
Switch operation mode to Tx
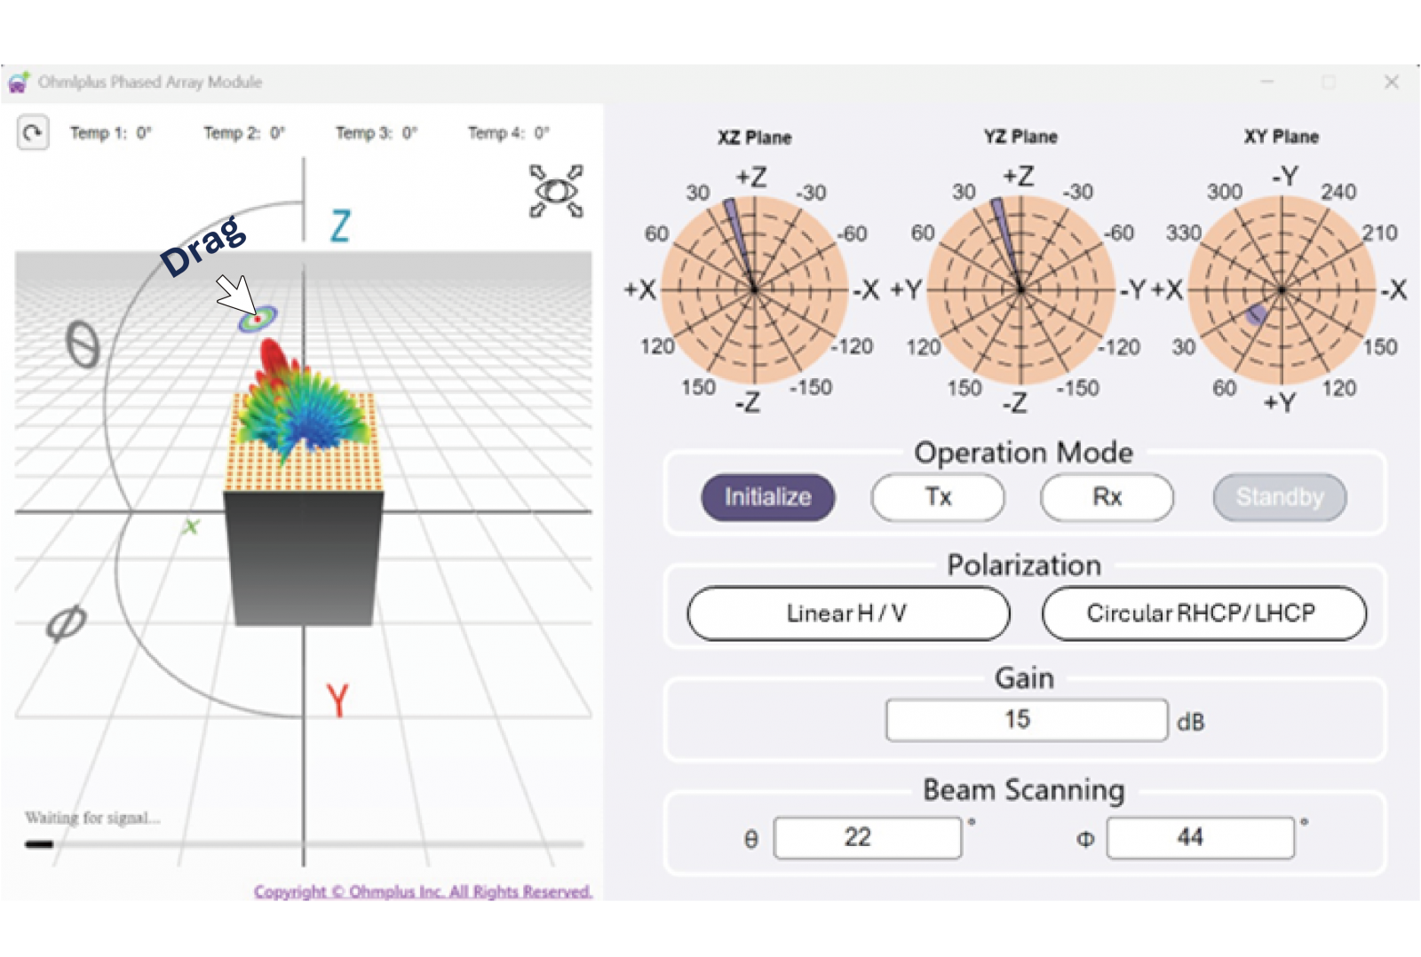pyautogui.click(x=938, y=497)
